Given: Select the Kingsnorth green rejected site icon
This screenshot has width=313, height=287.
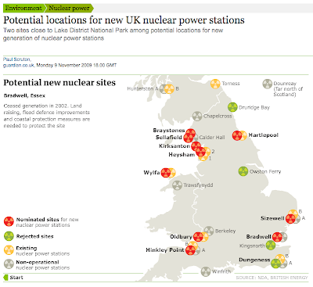Looking at the screenshot, I should pos(271,246).
